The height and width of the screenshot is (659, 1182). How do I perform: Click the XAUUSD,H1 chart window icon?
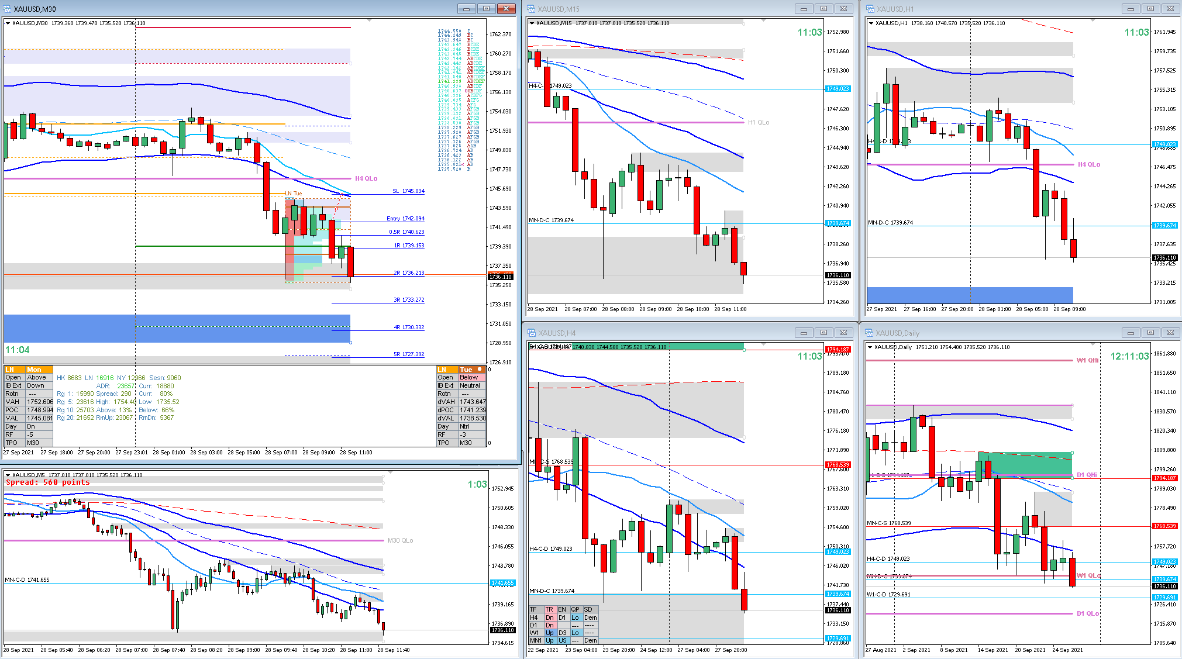click(x=870, y=9)
